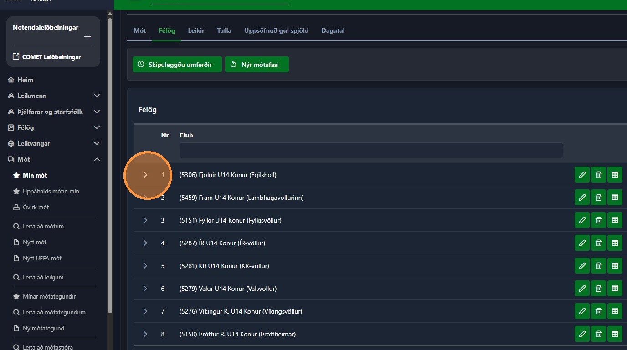The height and width of the screenshot is (350, 627).
Task: Delete the Valur U14 Konur row
Action: (x=598, y=289)
